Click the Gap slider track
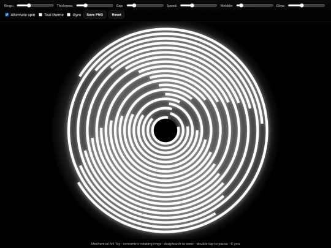This screenshot has height=248, width=331. pyautogui.click(x=145, y=6)
